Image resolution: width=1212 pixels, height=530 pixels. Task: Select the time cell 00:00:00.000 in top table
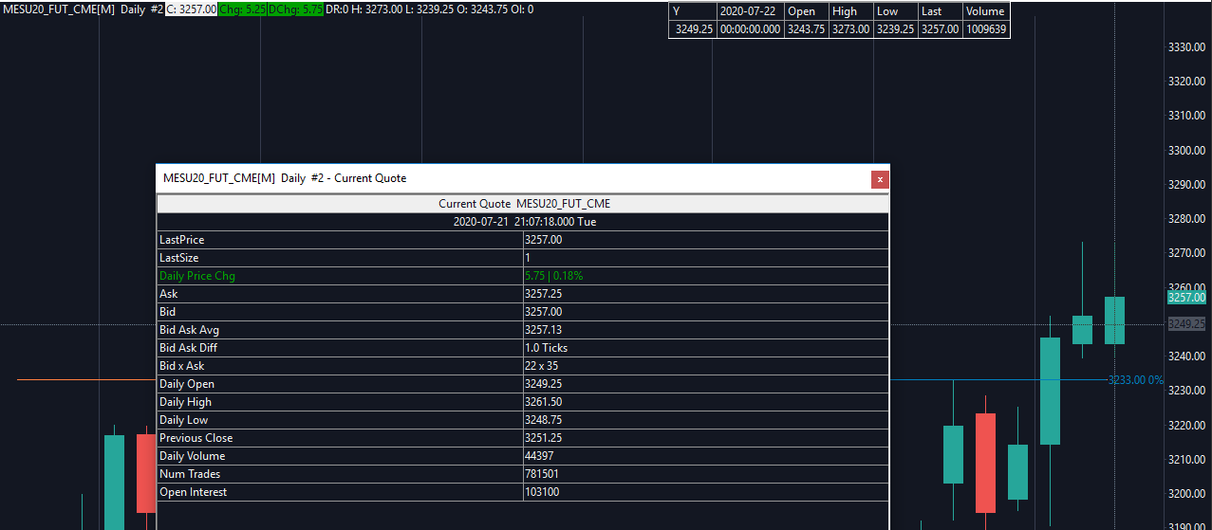pyautogui.click(x=750, y=29)
